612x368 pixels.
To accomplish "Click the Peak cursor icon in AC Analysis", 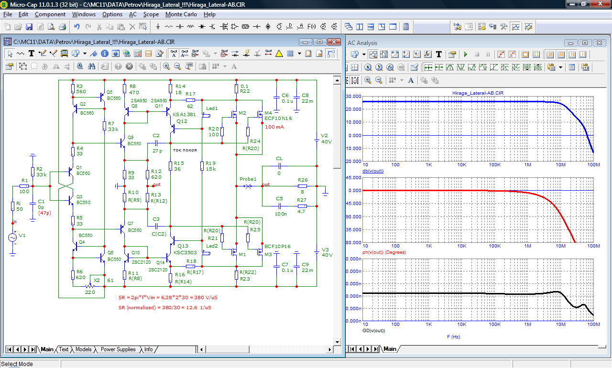I will pos(449,67).
